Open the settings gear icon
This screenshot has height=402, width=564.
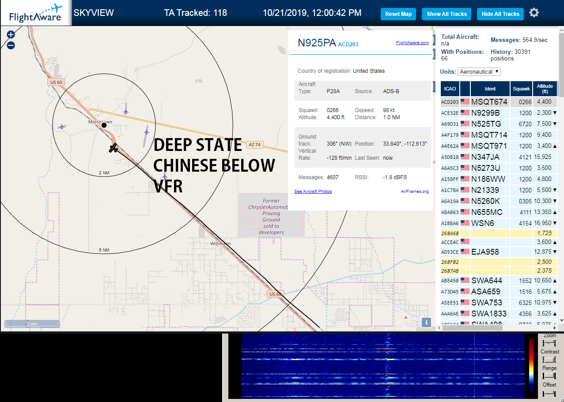click(x=534, y=13)
